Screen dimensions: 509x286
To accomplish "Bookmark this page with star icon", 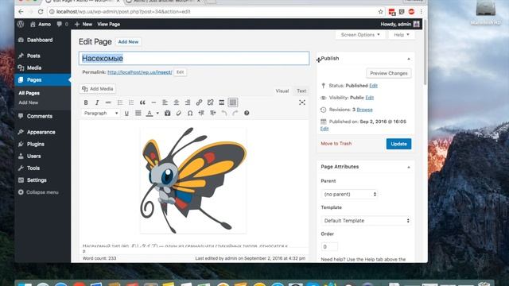I will 380,12.
